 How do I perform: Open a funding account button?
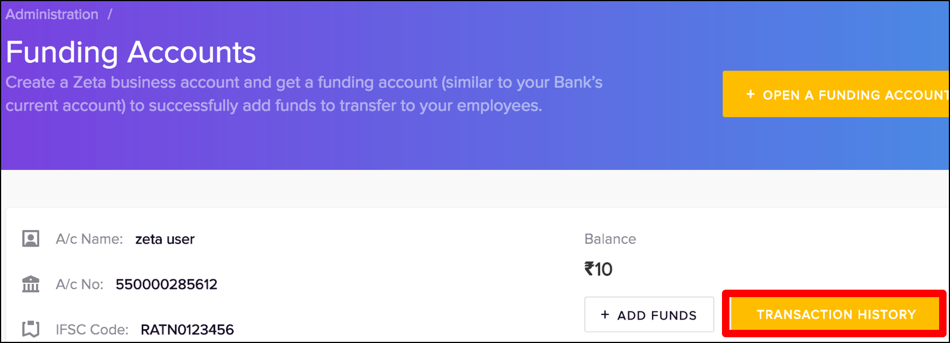[836, 94]
